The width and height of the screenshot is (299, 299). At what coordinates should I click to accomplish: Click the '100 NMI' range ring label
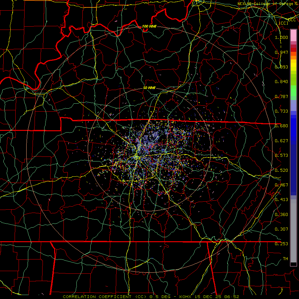(149, 26)
